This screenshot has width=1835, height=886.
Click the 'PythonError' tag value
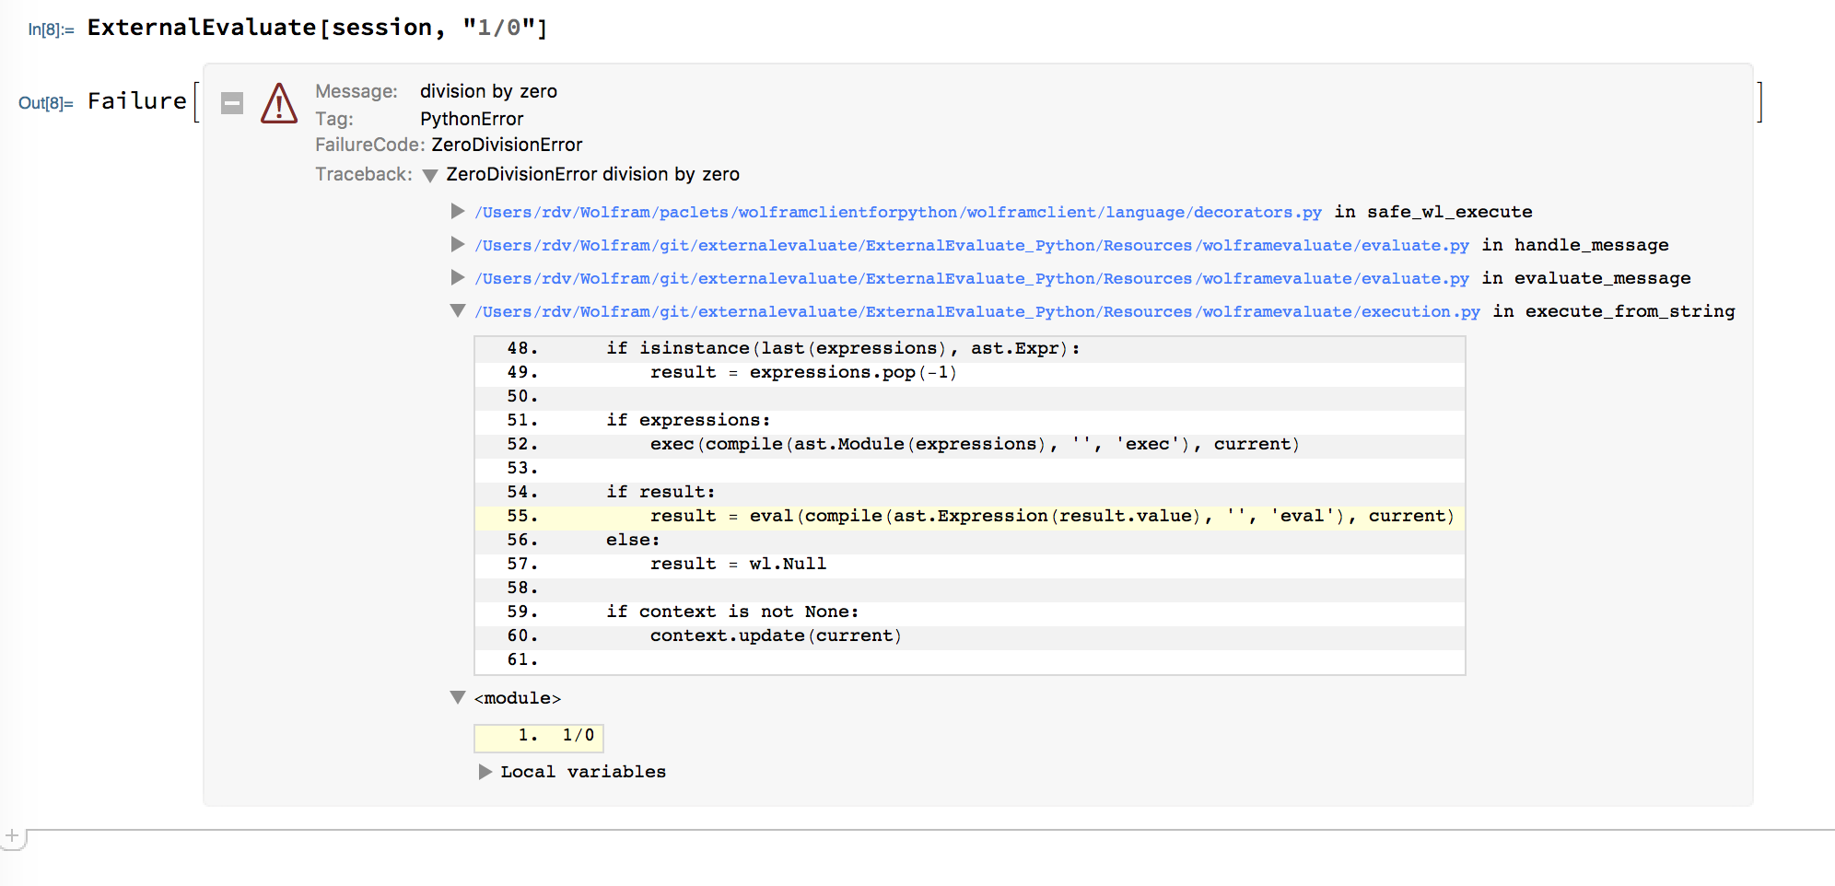point(472,119)
